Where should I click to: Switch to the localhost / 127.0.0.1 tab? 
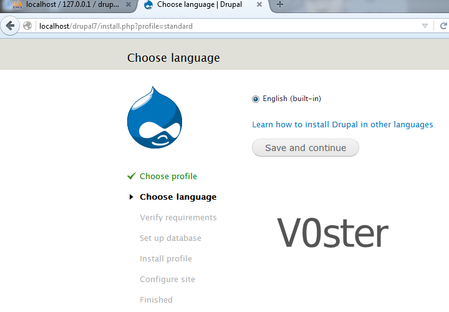[68, 4]
